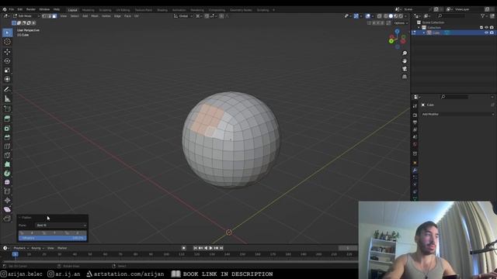497x279 pixels.
Task: Hide Cube using its eye icon
Action: (486, 33)
